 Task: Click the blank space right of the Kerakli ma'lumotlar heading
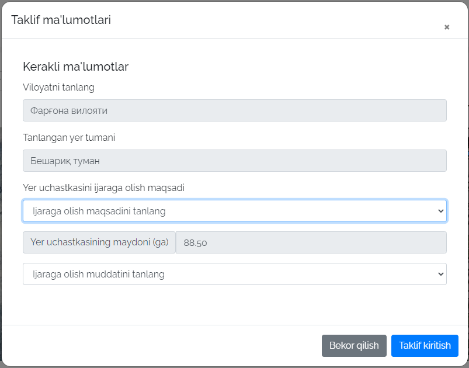(292, 67)
